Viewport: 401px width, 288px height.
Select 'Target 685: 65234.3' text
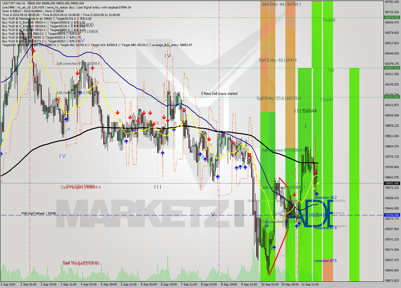(135, 45)
